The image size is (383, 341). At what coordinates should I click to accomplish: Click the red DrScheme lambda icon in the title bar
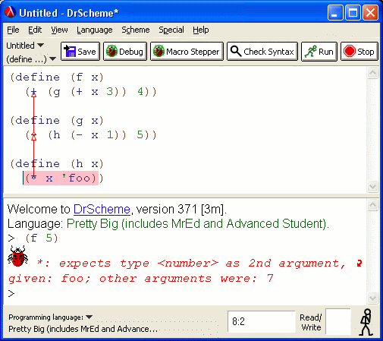(11, 12)
